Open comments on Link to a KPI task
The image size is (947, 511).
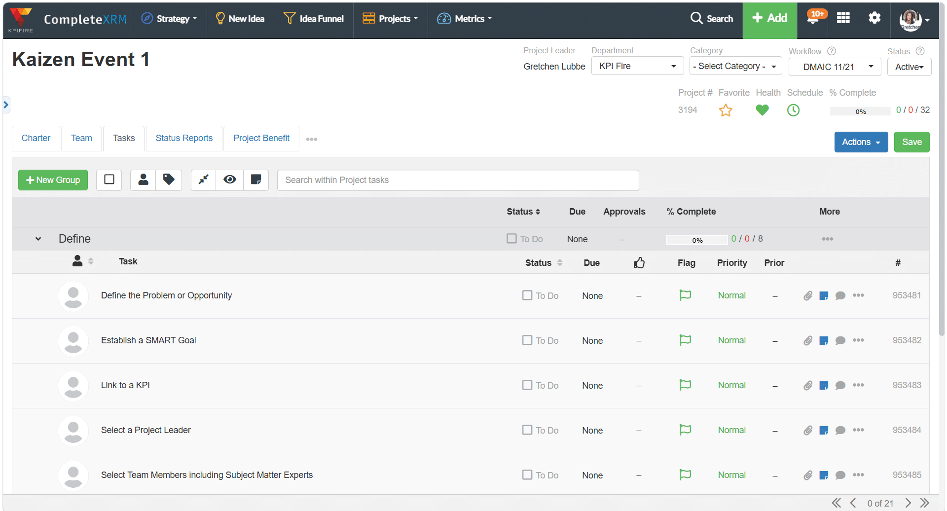(x=840, y=386)
